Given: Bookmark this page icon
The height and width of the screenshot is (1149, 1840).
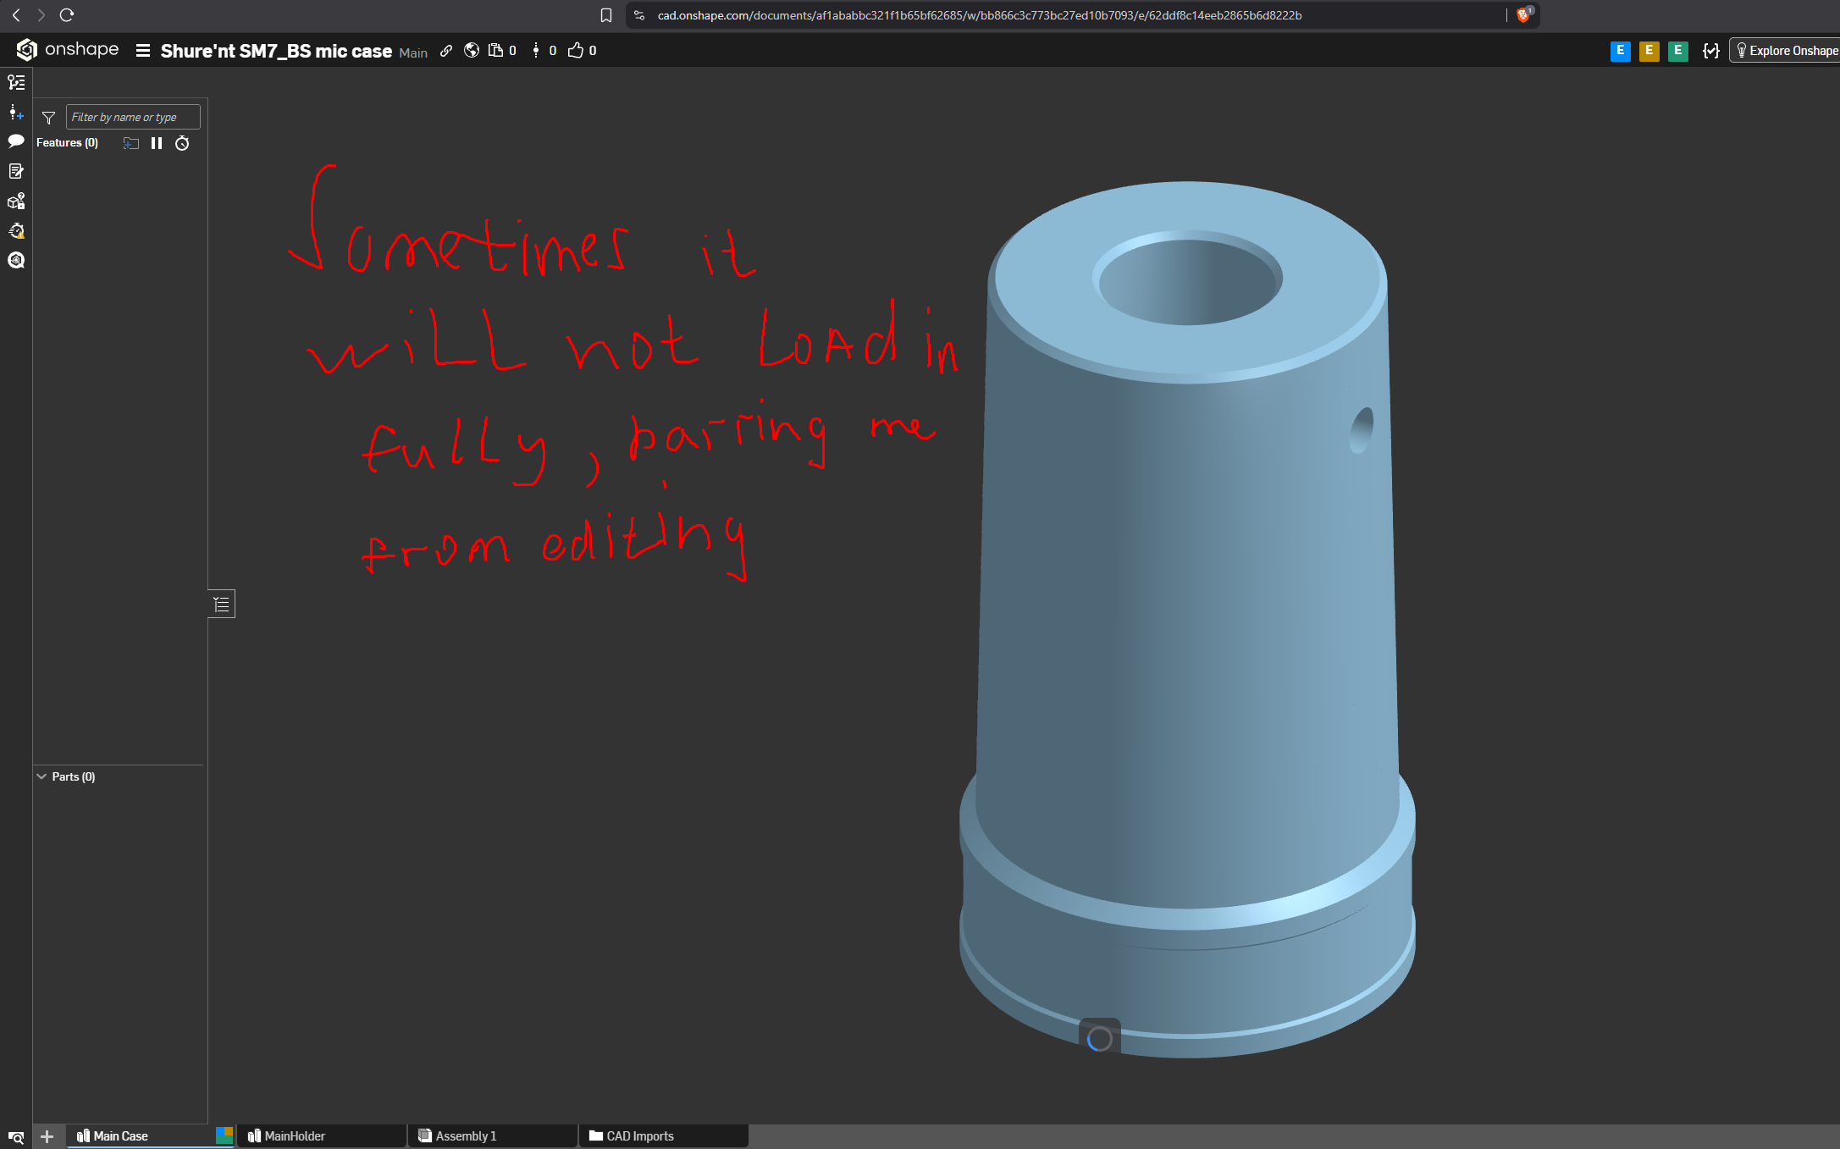Looking at the screenshot, I should [x=606, y=15].
